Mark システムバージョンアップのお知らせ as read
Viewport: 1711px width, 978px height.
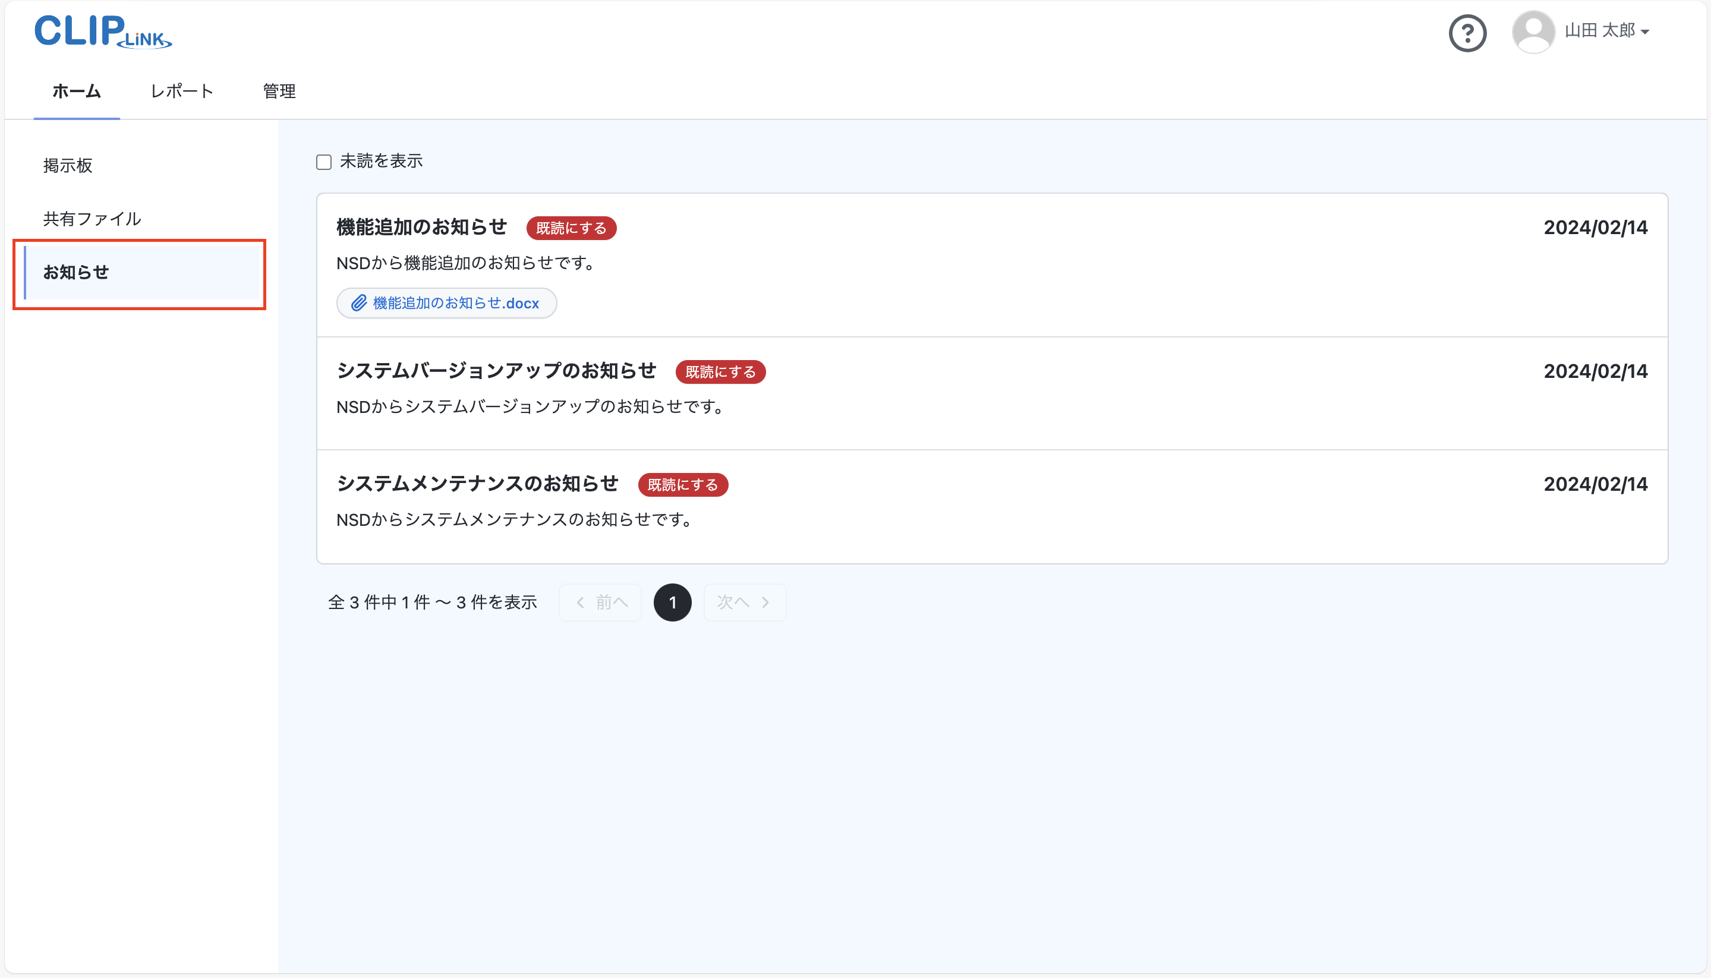(720, 372)
